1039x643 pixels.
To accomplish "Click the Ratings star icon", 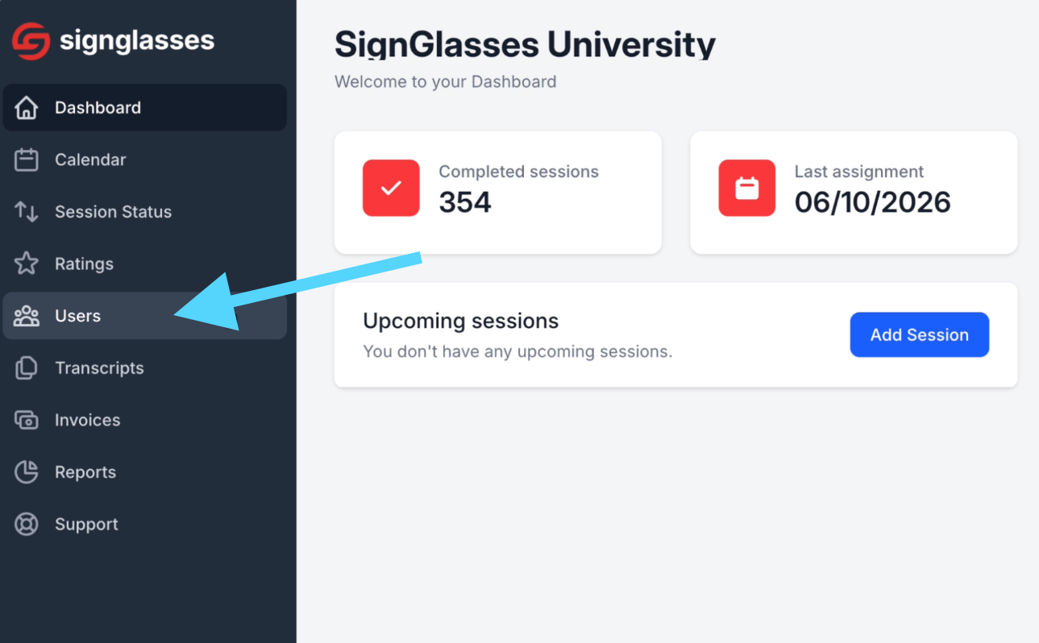I will (x=27, y=263).
